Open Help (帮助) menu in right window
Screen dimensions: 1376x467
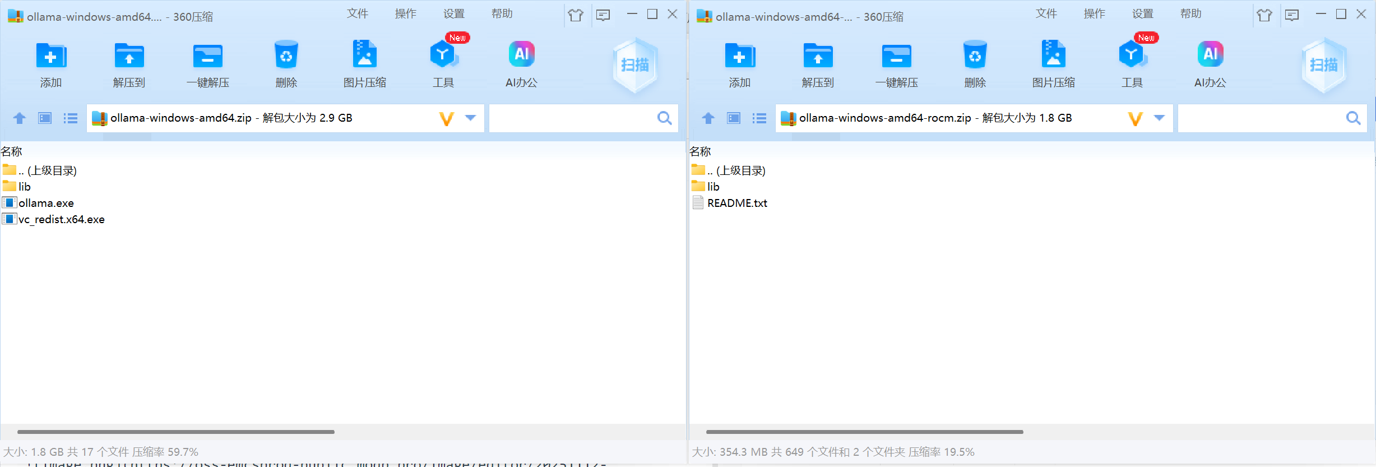pyautogui.click(x=1191, y=13)
